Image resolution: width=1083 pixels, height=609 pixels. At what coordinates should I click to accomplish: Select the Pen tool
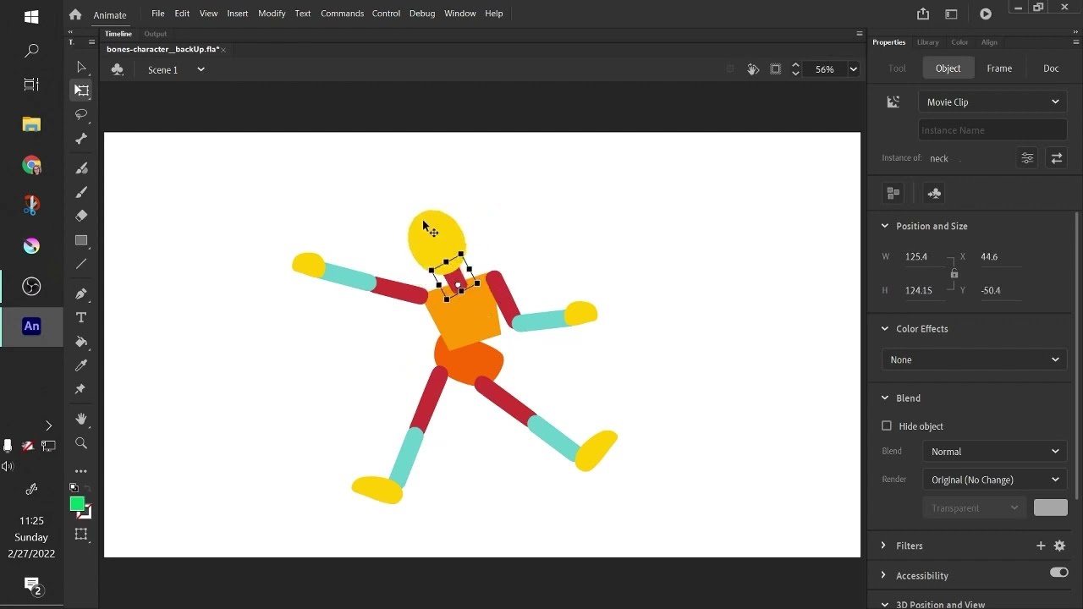point(81,294)
